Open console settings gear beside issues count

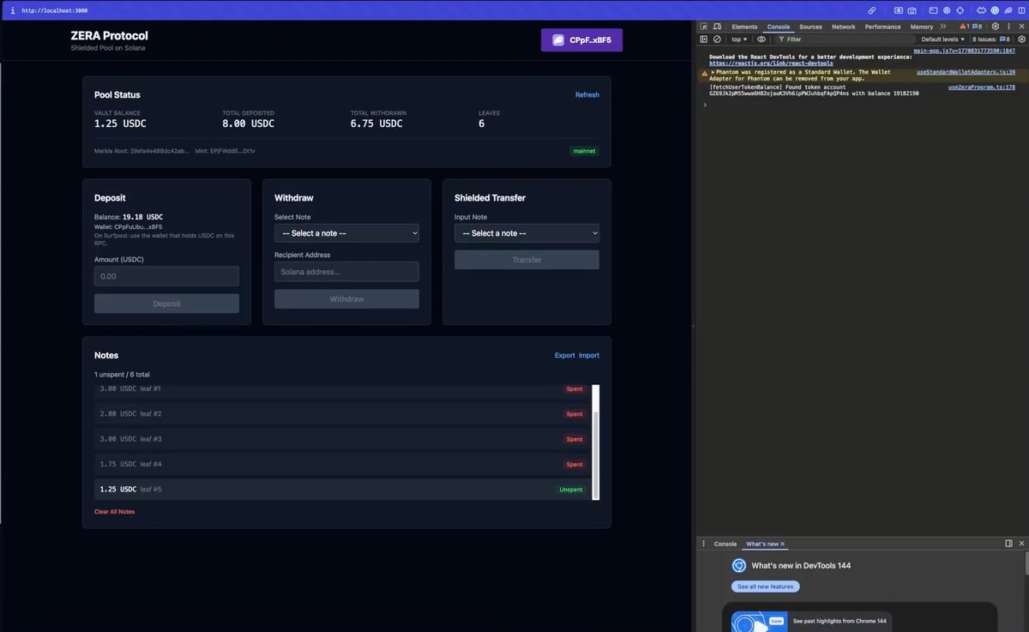tap(1021, 39)
